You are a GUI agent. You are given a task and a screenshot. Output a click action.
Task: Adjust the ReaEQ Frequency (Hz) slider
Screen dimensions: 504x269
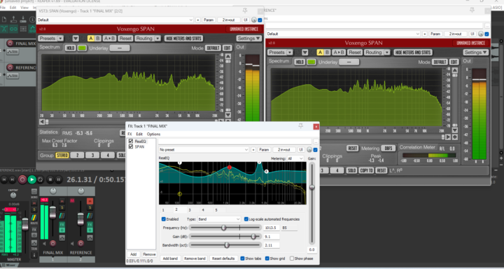pyautogui.click(x=225, y=228)
